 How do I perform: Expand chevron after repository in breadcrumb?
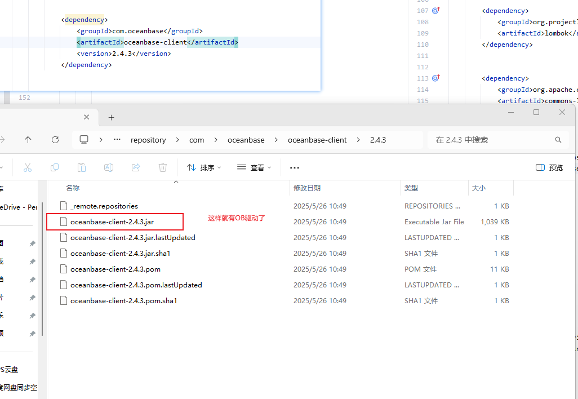pyautogui.click(x=177, y=140)
